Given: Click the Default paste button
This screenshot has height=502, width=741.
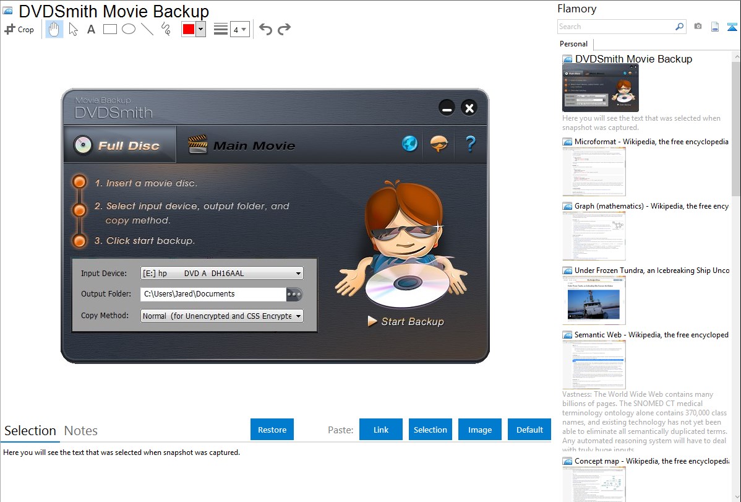Looking at the screenshot, I should coord(529,430).
